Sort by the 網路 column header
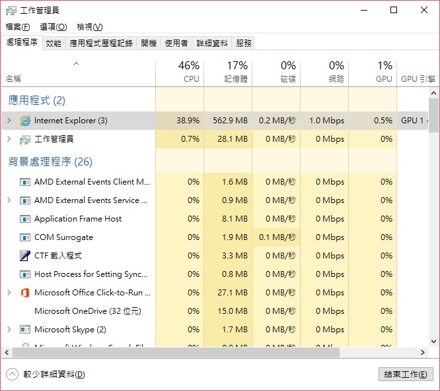 coord(324,73)
